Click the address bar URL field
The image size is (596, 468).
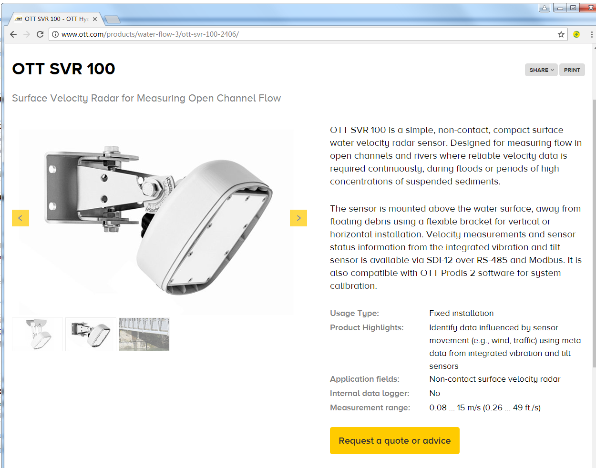coord(305,34)
